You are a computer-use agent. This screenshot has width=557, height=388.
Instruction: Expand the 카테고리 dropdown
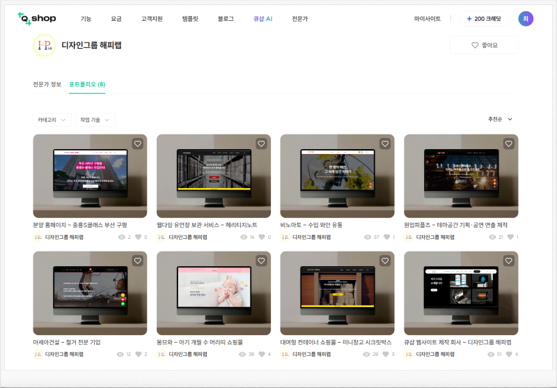coord(52,120)
